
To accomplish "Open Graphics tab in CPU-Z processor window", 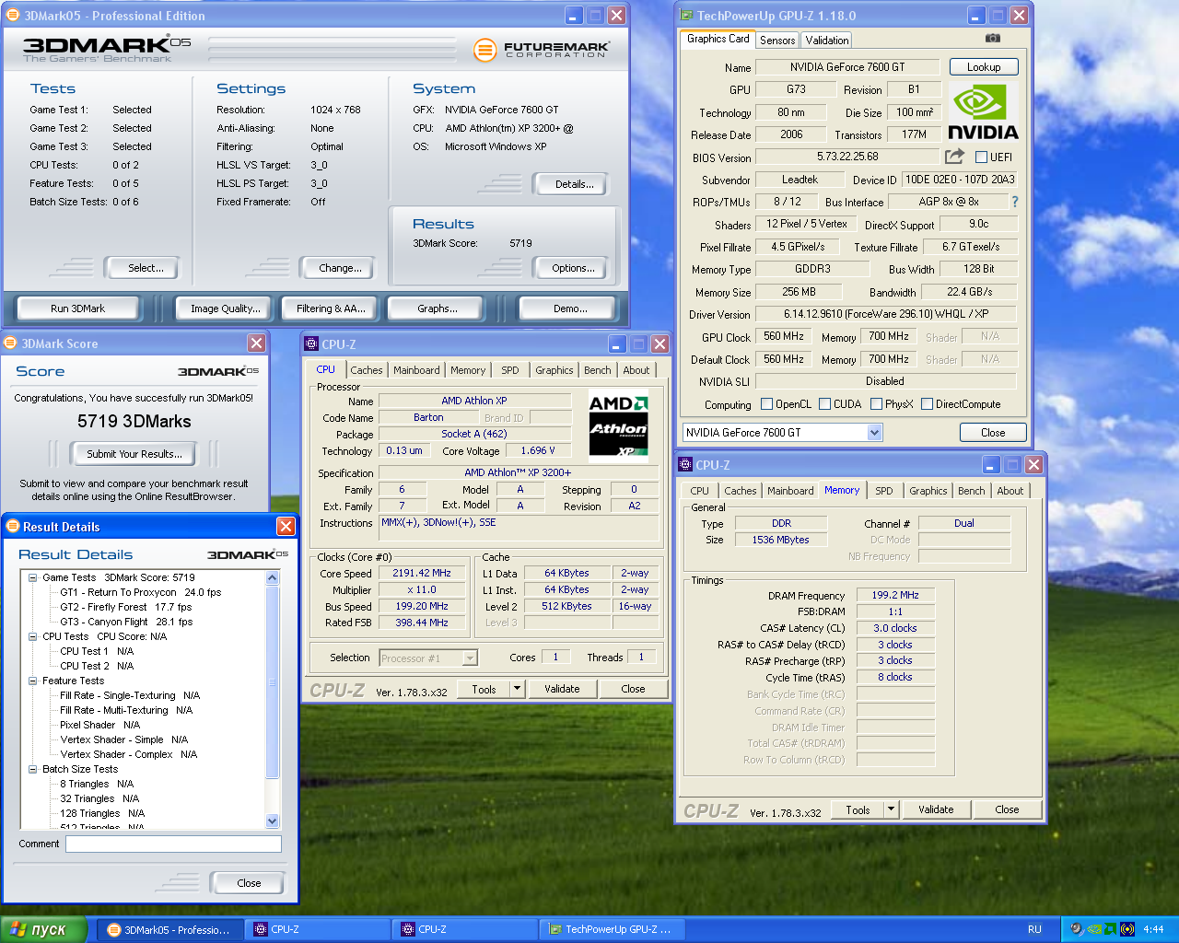I will 554,370.
